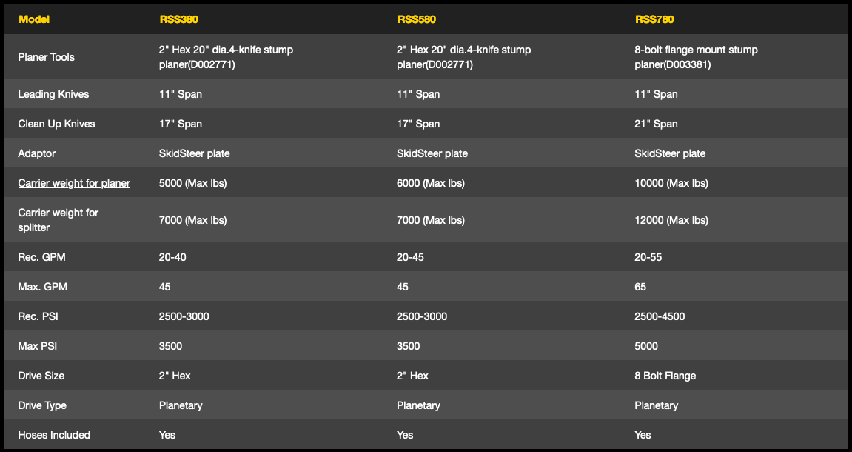Click the '8 Bolt Flange' drive size cell
This screenshot has width=852, height=452.
pyautogui.click(x=665, y=376)
